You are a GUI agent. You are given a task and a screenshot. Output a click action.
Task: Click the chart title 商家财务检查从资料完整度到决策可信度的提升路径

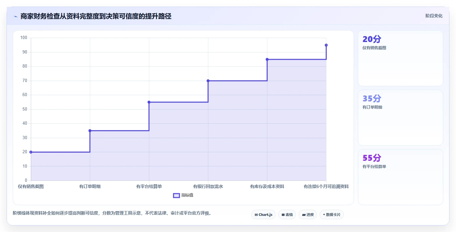(x=96, y=16)
